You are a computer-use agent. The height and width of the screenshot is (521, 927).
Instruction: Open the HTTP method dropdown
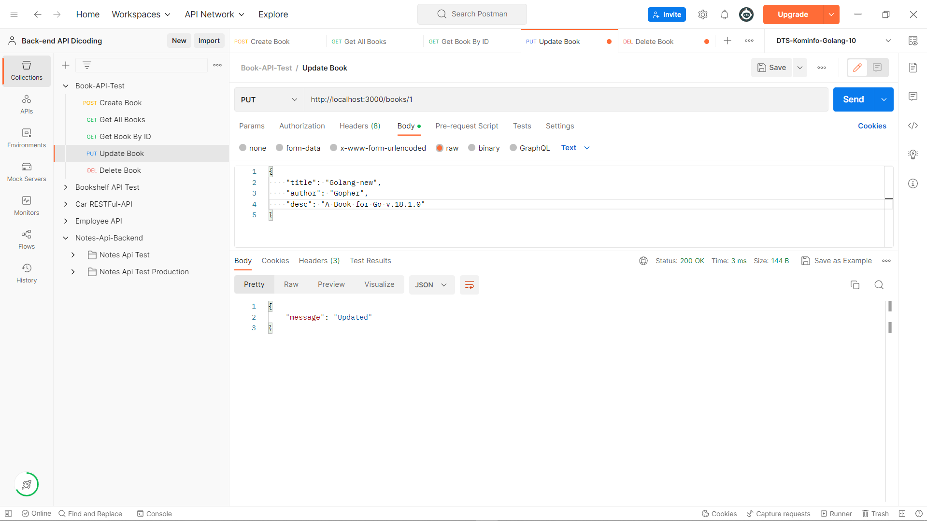point(269,99)
